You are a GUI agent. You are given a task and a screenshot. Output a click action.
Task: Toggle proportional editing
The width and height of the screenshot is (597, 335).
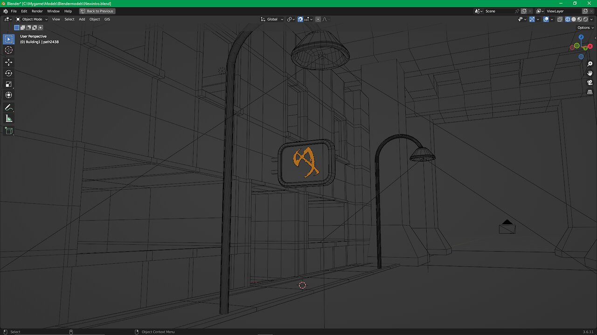318,19
